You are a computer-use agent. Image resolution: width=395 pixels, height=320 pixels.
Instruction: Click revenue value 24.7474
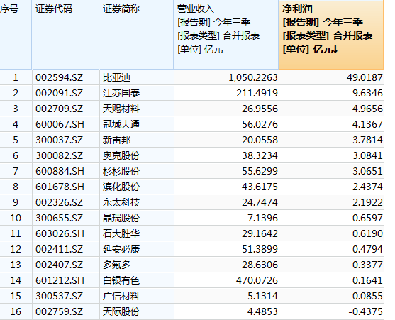click(x=260, y=202)
